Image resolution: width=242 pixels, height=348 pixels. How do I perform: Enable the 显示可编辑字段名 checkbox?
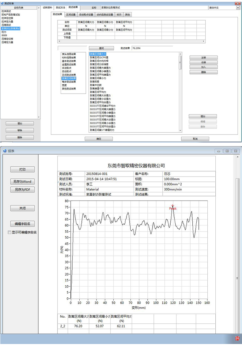point(9,233)
